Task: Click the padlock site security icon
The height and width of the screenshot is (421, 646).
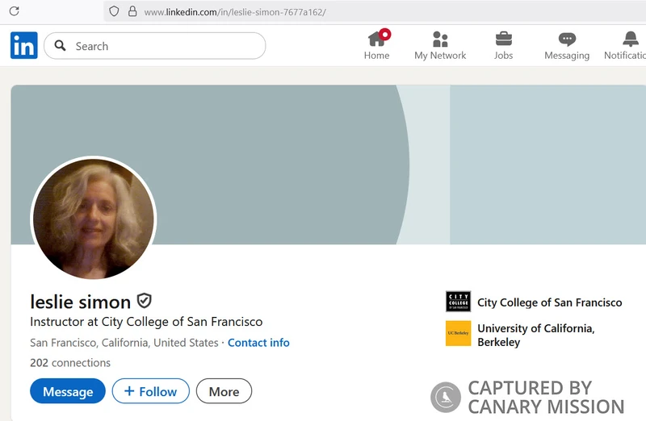Action: click(x=132, y=11)
